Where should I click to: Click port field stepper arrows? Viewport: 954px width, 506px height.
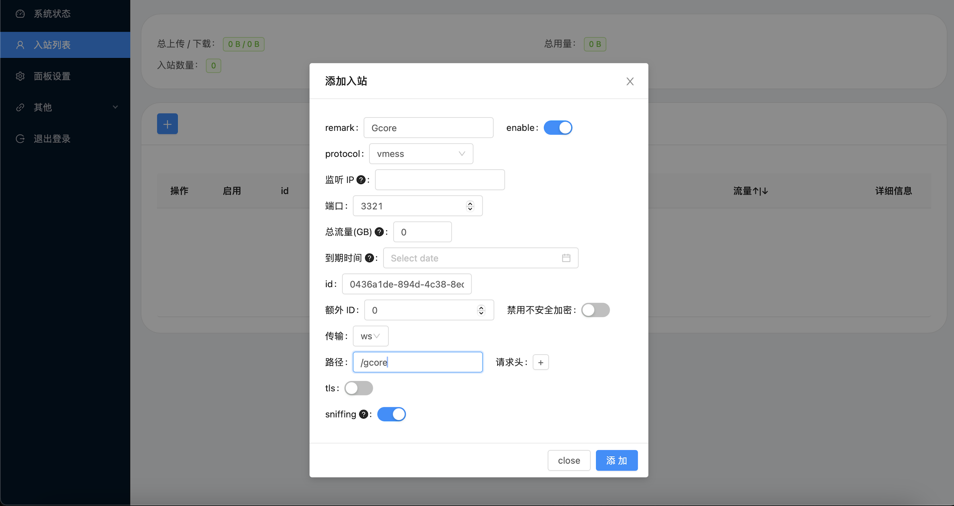pyautogui.click(x=470, y=206)
